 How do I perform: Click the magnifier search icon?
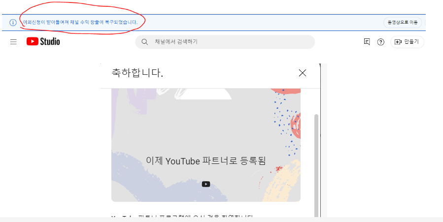[145, 42]
